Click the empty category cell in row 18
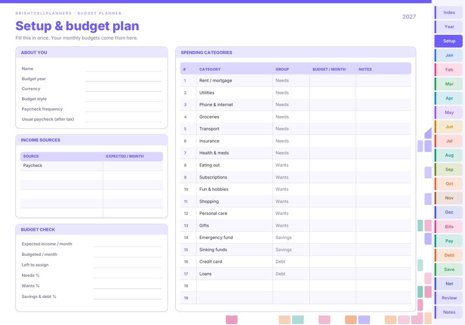The image size is (465, 325). coord(234,286)
